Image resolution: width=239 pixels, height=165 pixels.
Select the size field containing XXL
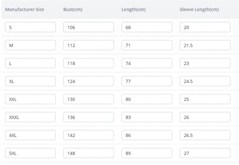(x=30, y=99)
